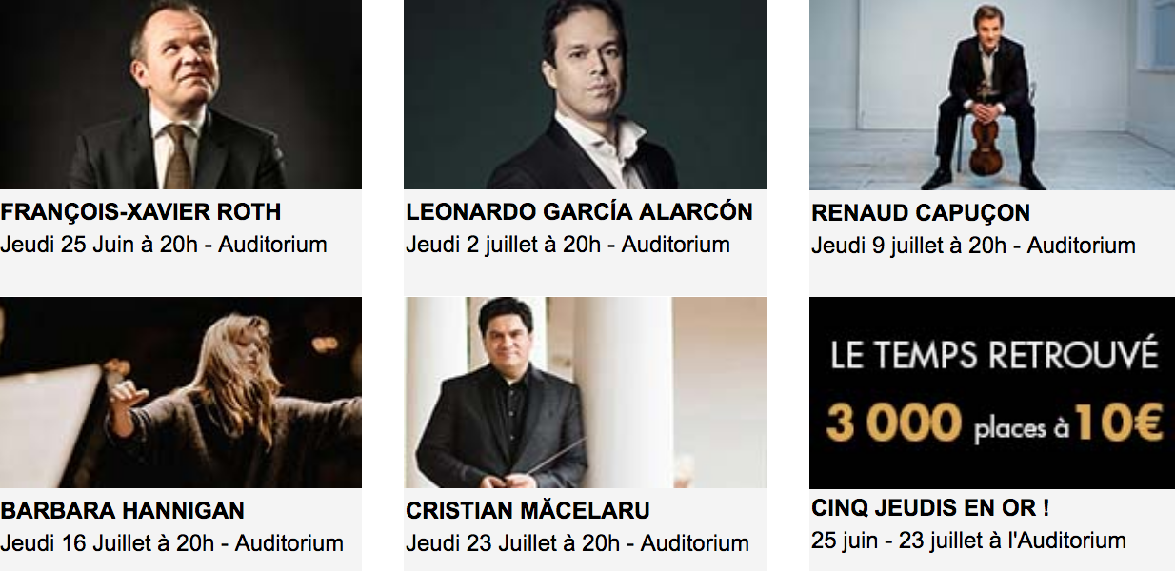Open the Cristian Măcelaru concert photo

tap(585, 392)
